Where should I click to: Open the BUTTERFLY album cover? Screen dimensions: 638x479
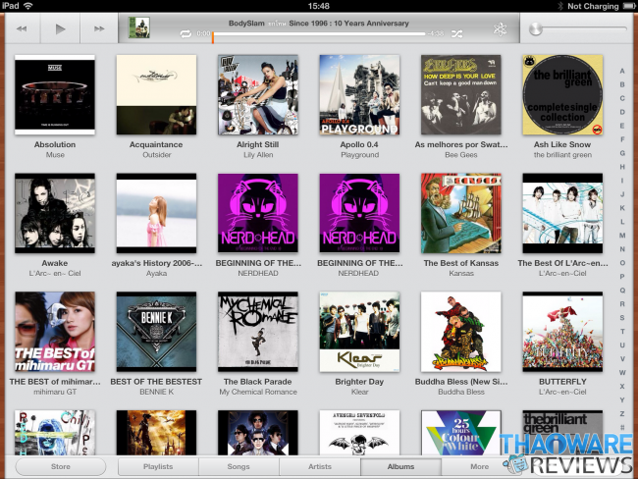[x=562, y=332]
